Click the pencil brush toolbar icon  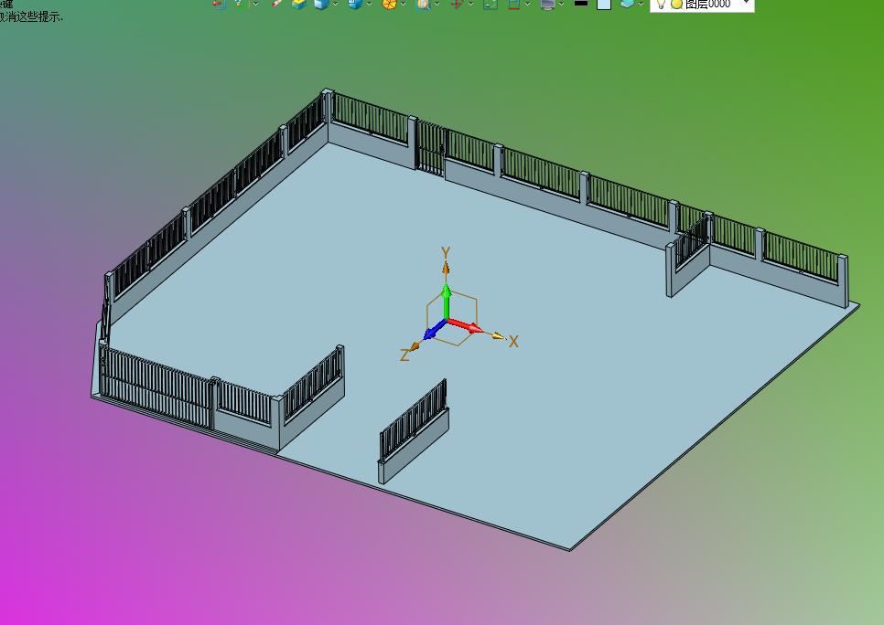pyautogui.click(x=276, y=4)
